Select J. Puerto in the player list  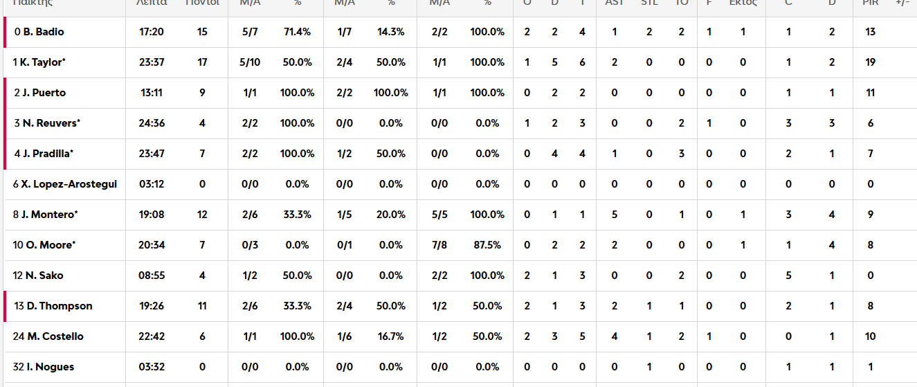[x=44, y=93]
